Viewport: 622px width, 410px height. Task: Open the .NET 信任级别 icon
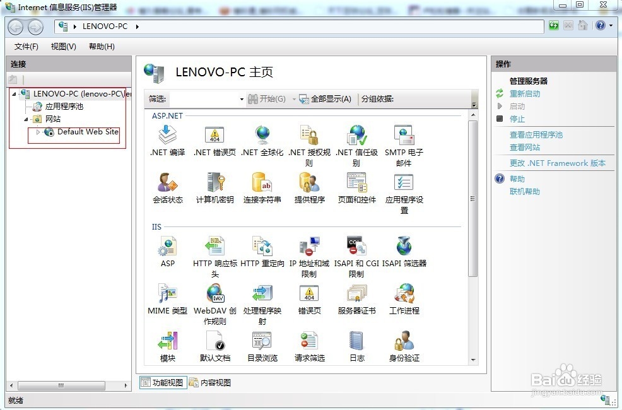pyautogui.click(x=356, y=135)
